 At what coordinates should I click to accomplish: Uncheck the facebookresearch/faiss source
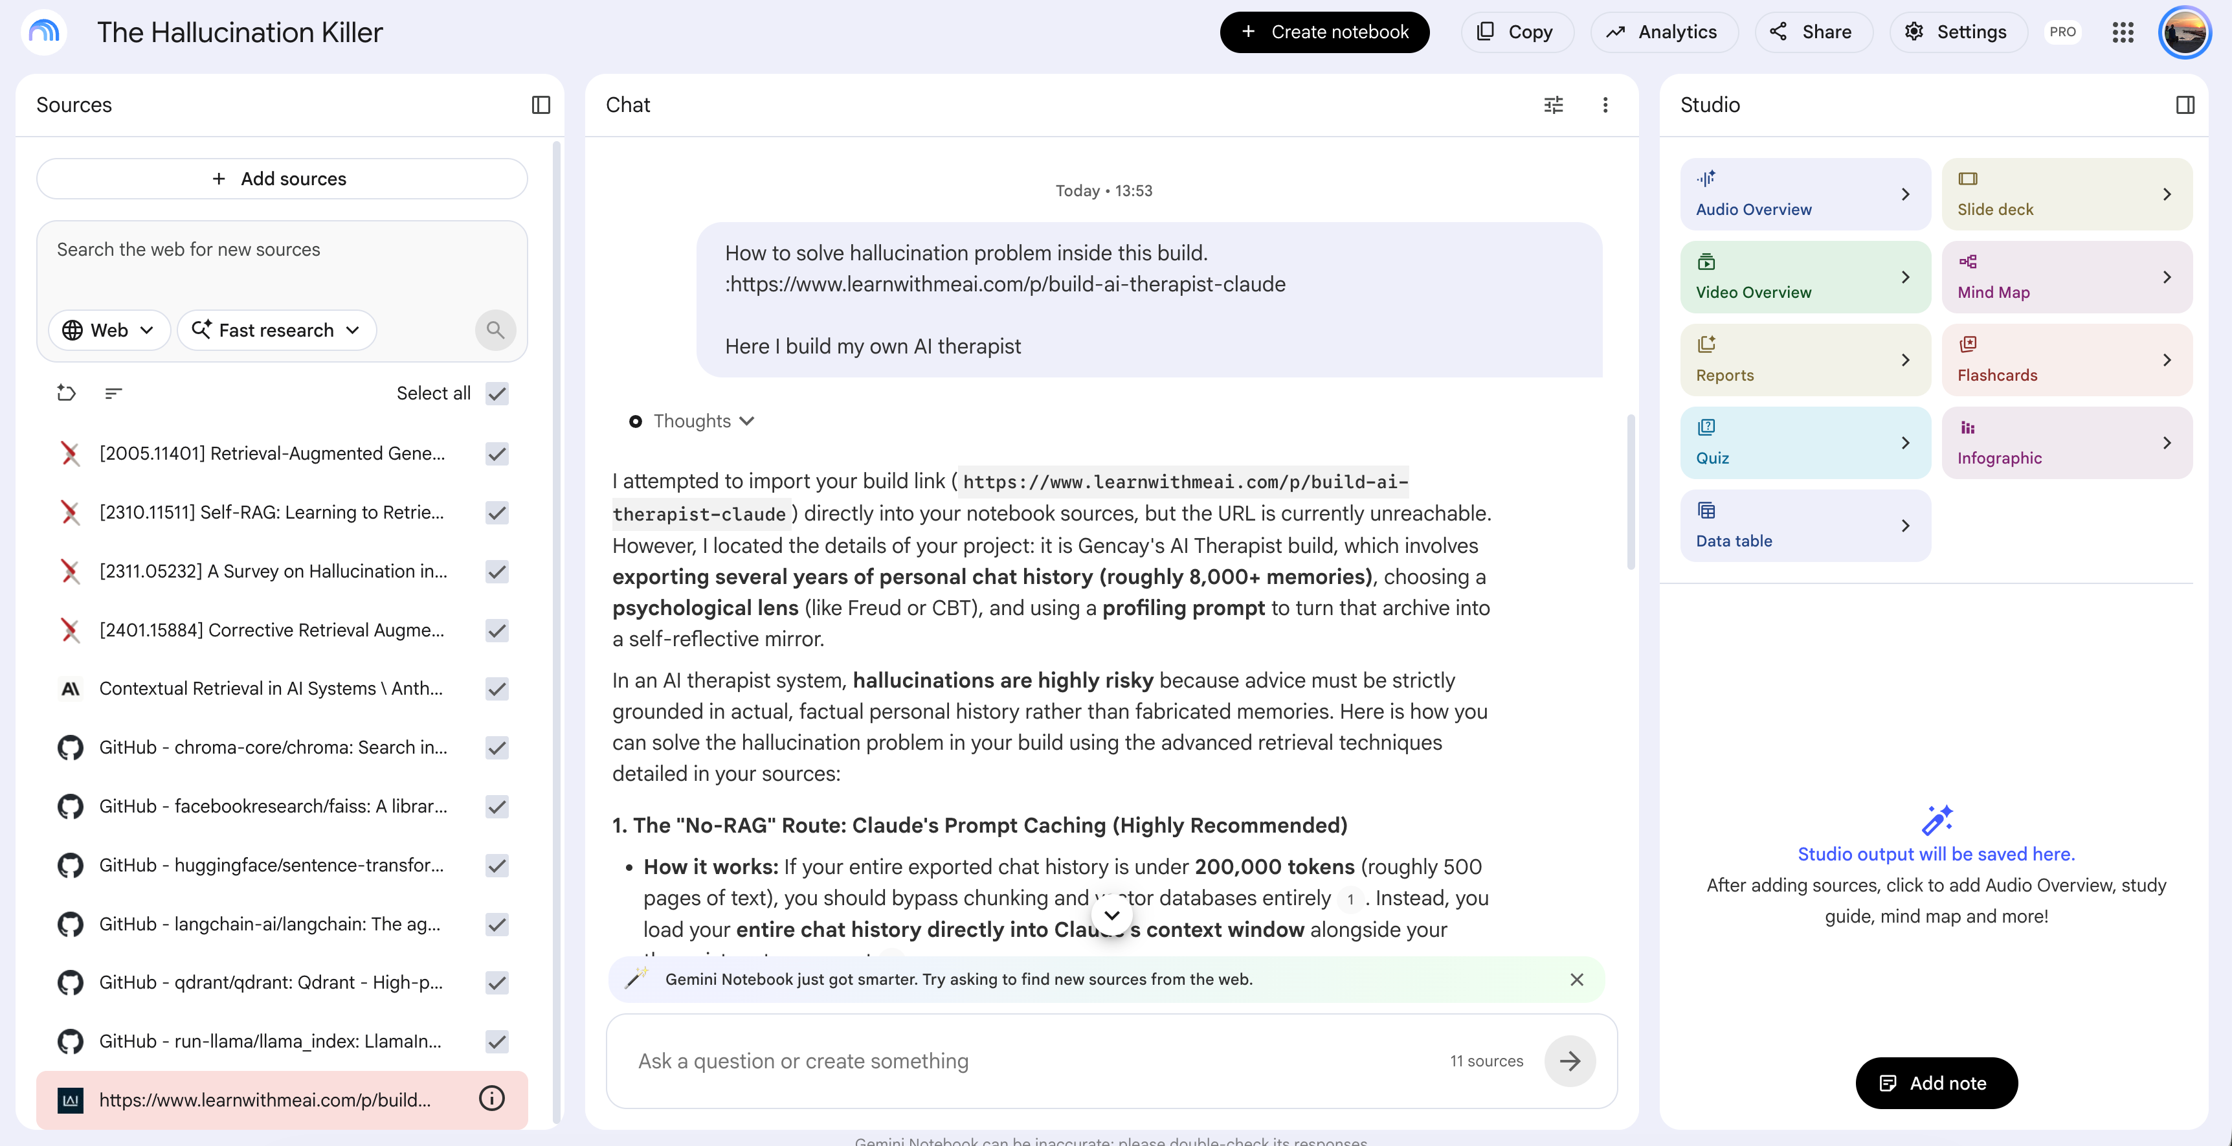coord(497,806)
